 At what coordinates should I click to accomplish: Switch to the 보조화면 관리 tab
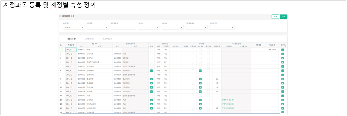107,39
